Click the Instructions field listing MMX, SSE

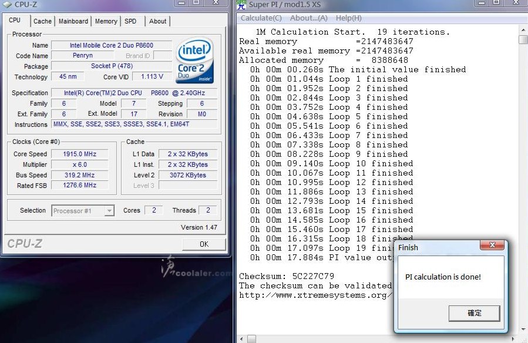(134, 124)
